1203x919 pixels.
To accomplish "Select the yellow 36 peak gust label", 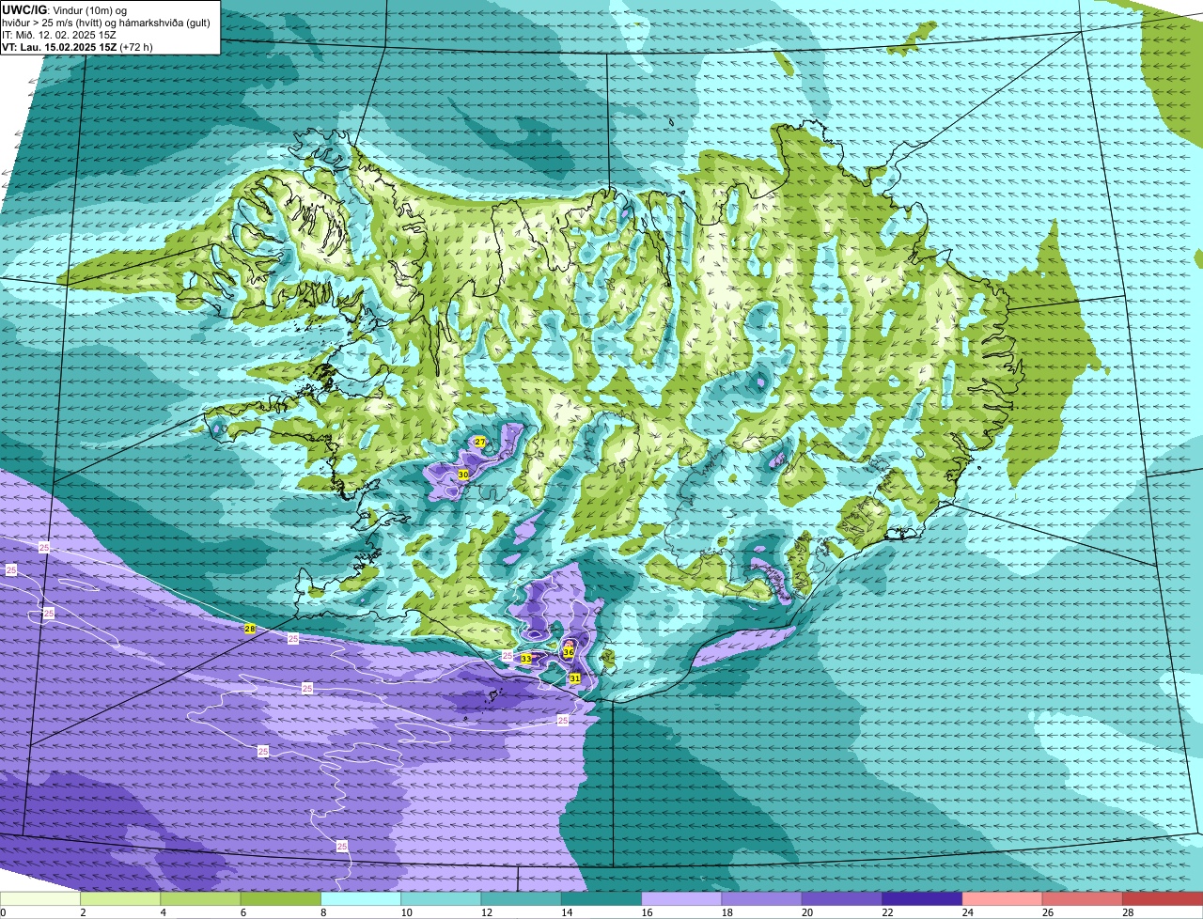I will (569, 651).
